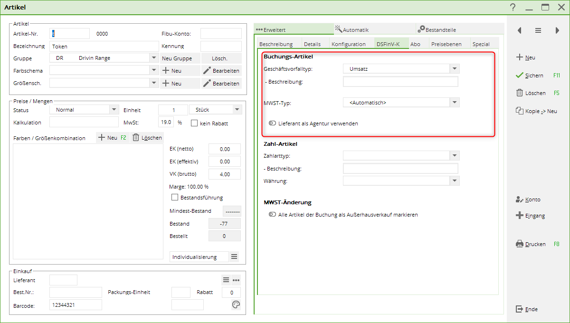Viewport: 570px width, 323px height.
Task: Open the Preisebenen tab
Action: click(x=446, y=44)
